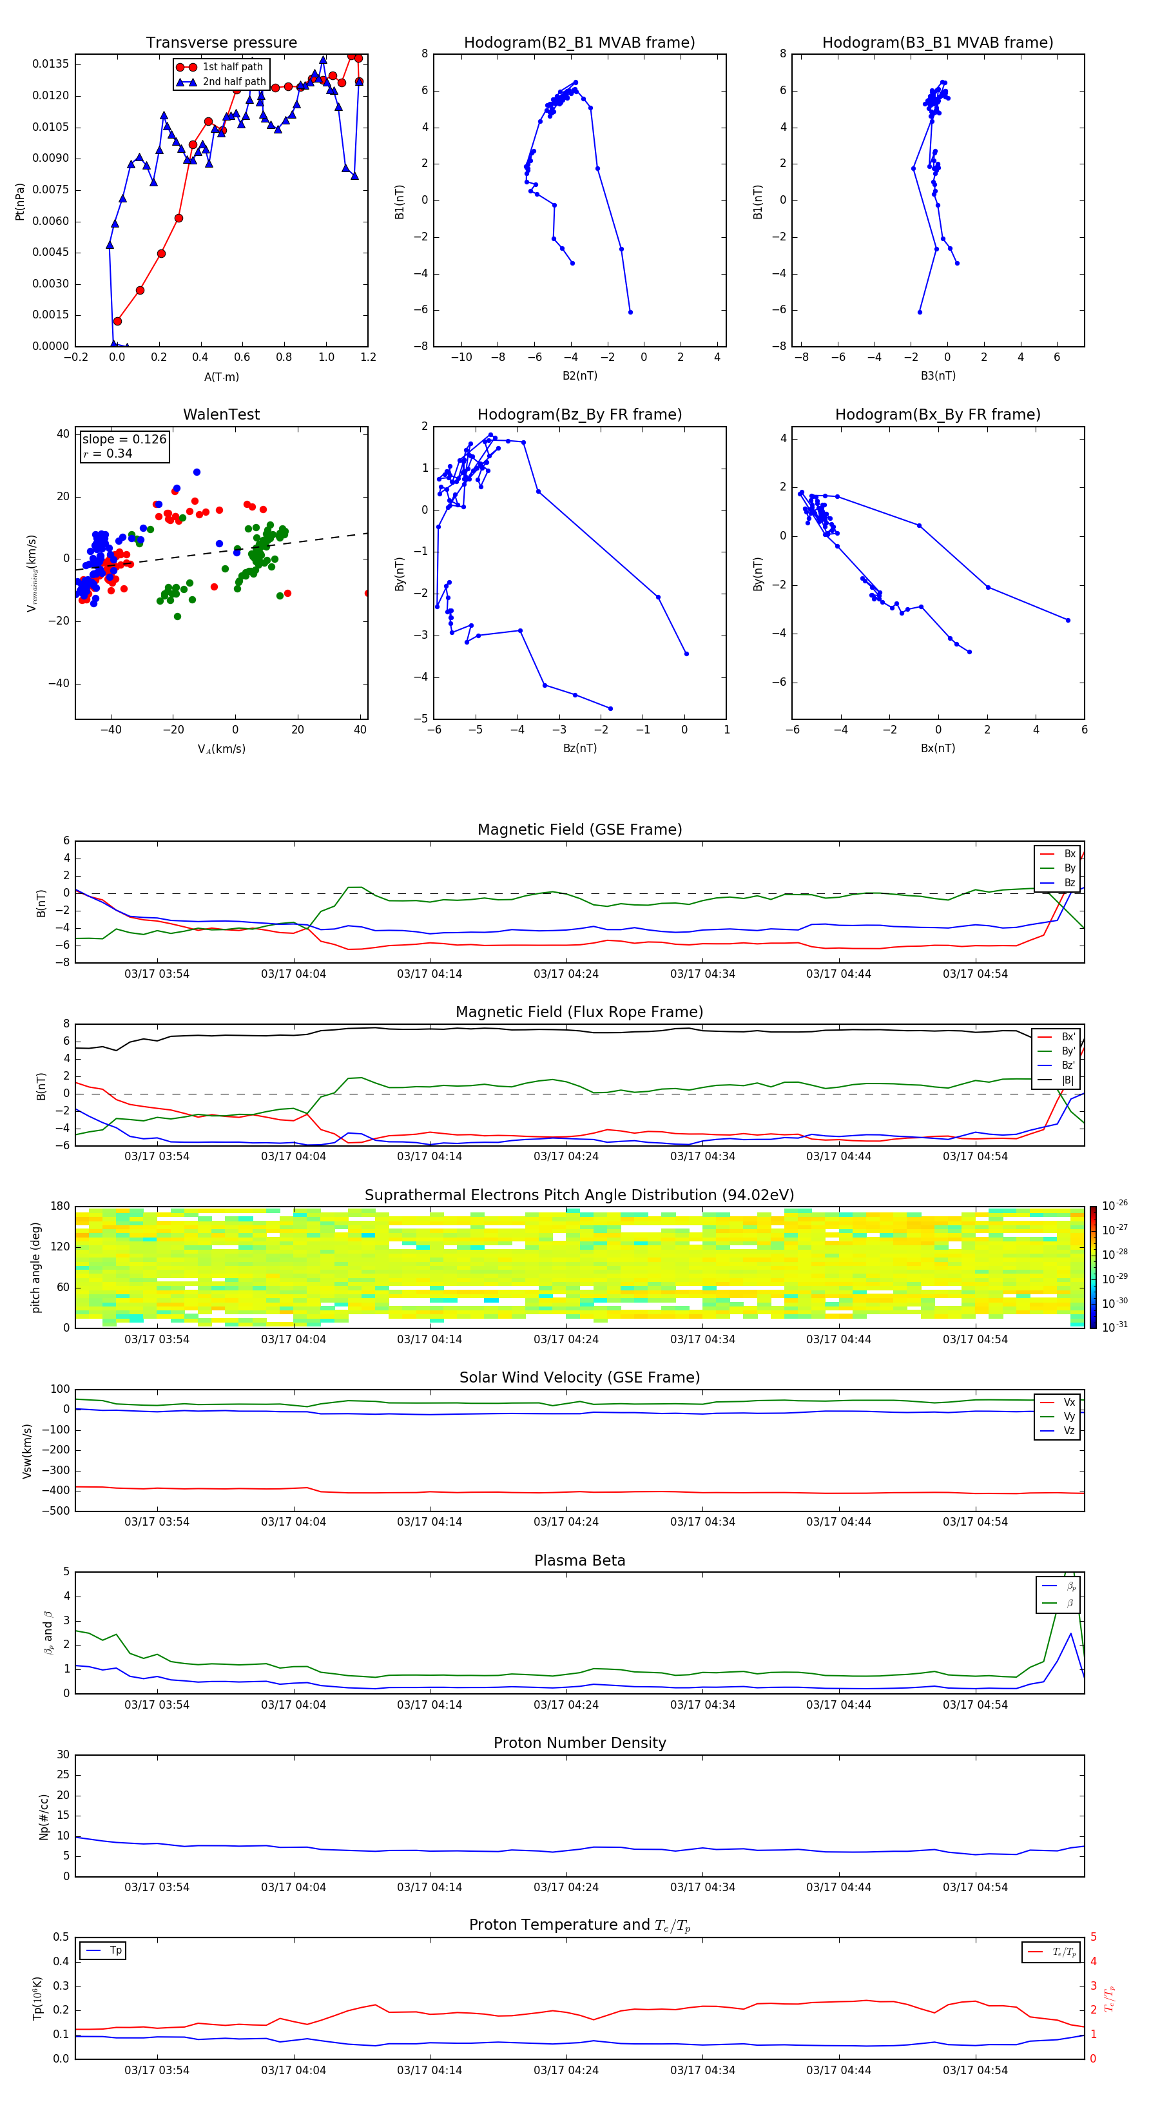This screenshot has width=1160, height=2127.
Task: Select the Bx legend entry in GSE magnetic field plot
Action: (x=1058, y=854)
